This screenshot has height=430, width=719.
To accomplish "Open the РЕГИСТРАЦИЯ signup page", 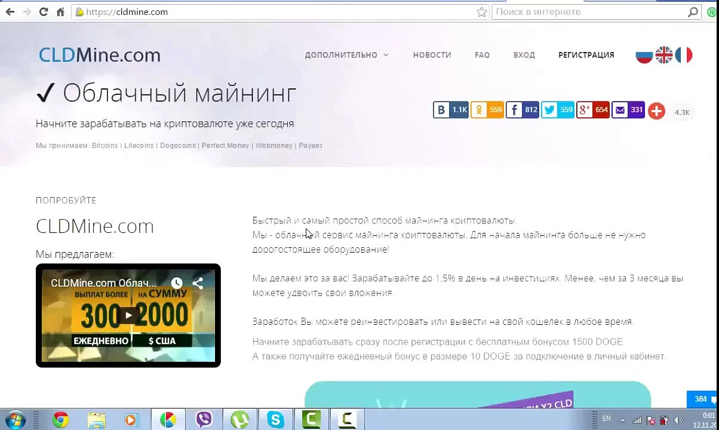I will [x=586, y=55].
